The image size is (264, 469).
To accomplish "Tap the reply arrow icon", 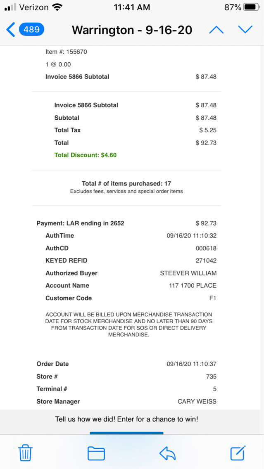I will coord(167,453).
